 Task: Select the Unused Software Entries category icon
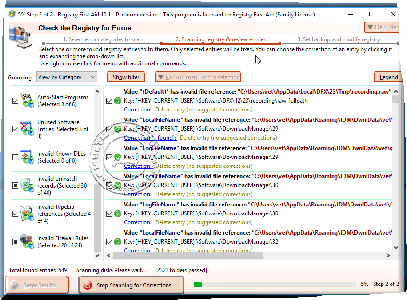coord(27,129)
